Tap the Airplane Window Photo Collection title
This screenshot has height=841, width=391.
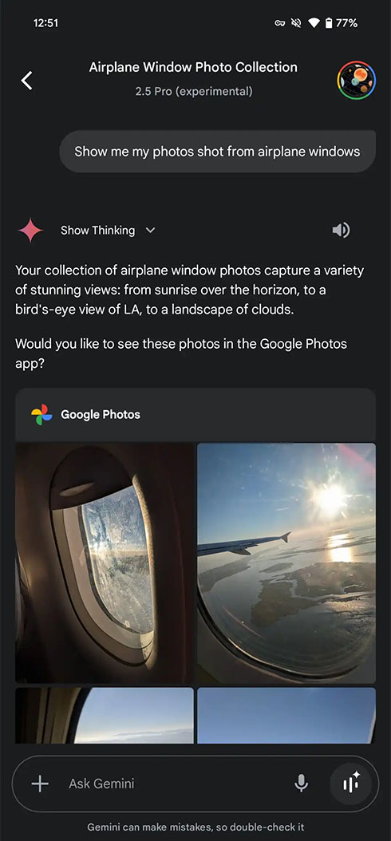click(x=193, y=68)
